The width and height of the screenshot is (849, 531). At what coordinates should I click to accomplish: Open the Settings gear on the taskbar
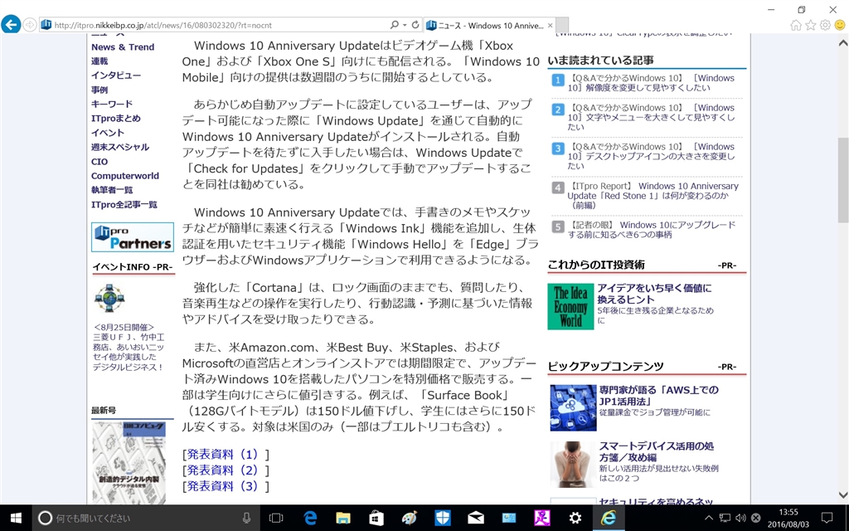click(x=575, y=518)
